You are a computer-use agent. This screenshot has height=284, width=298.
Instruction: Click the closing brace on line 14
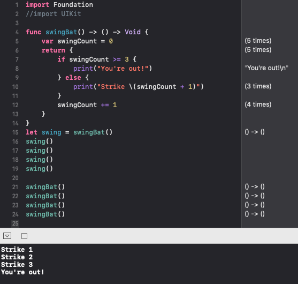[x=28, y=123]
